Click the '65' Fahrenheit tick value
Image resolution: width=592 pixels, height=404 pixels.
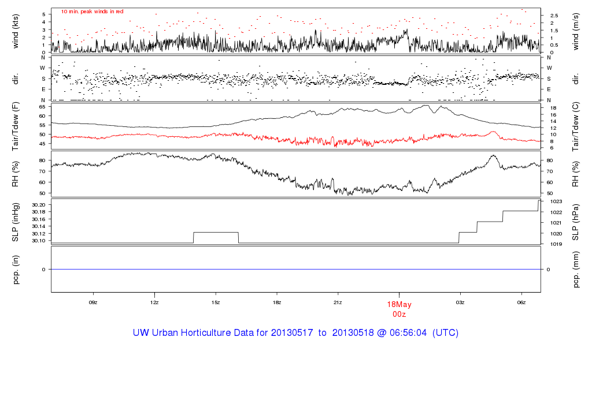pos(42,107)
